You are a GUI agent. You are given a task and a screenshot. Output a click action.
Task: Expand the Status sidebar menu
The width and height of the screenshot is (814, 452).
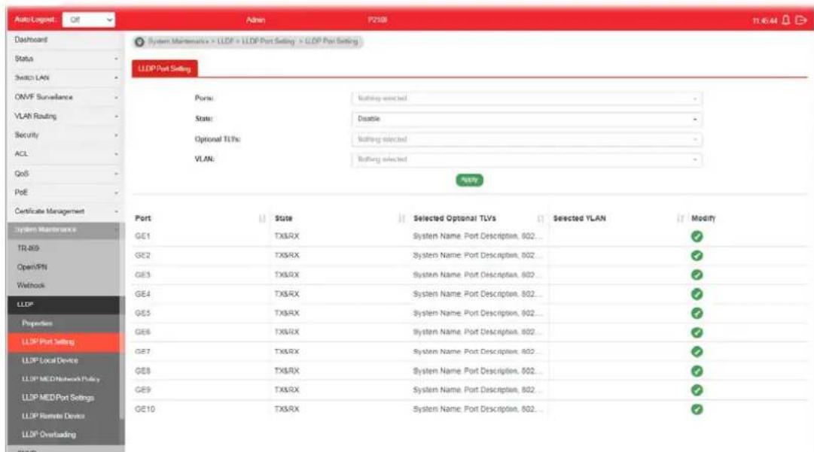66,59
